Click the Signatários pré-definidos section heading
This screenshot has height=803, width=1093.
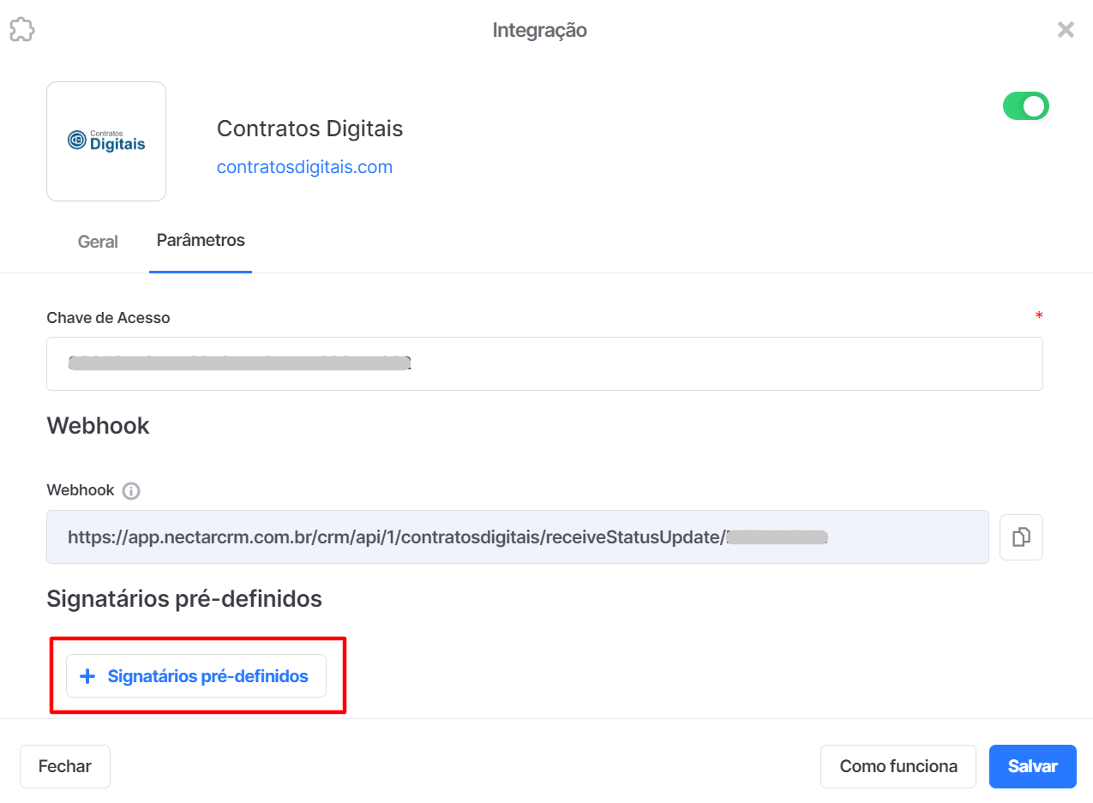point(184,599)
